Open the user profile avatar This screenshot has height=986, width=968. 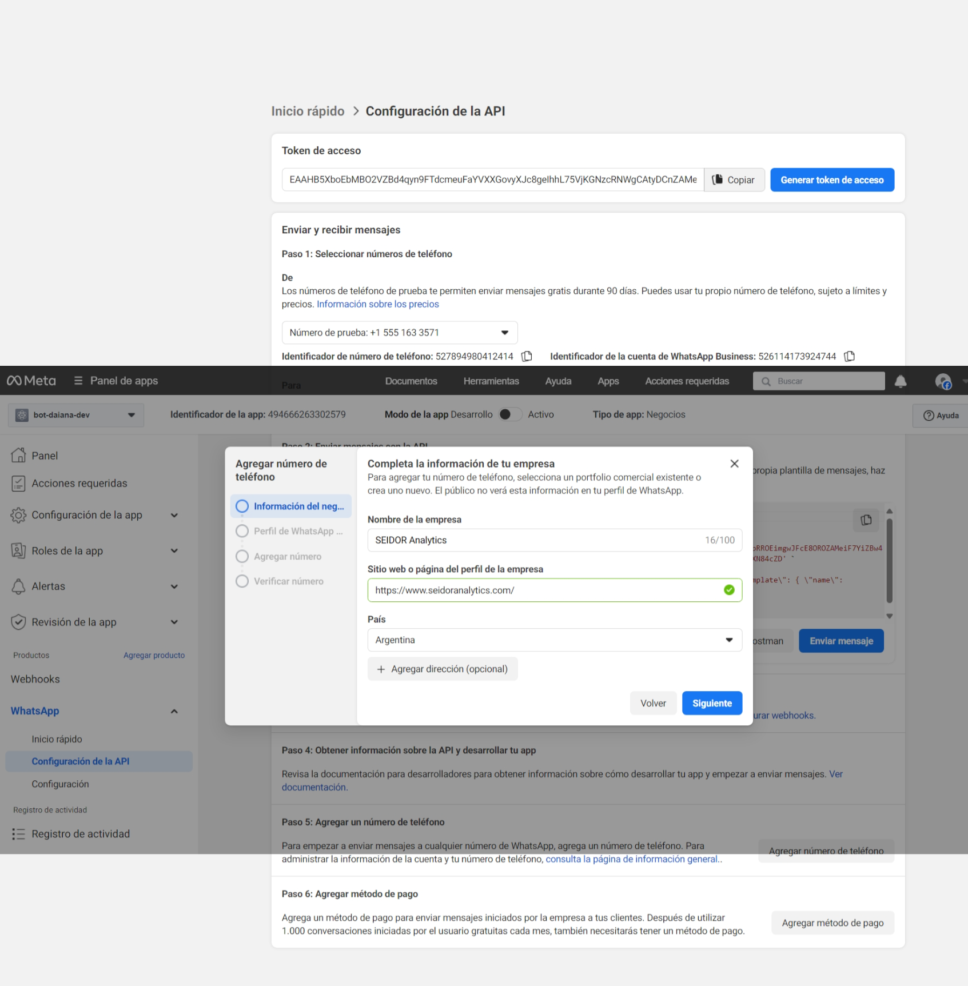(x=943, y=381)
